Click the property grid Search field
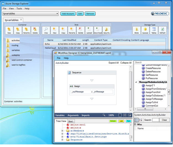The width and height of the screenshot is (173, 147). pyautogui.click(x=156, y=120)
